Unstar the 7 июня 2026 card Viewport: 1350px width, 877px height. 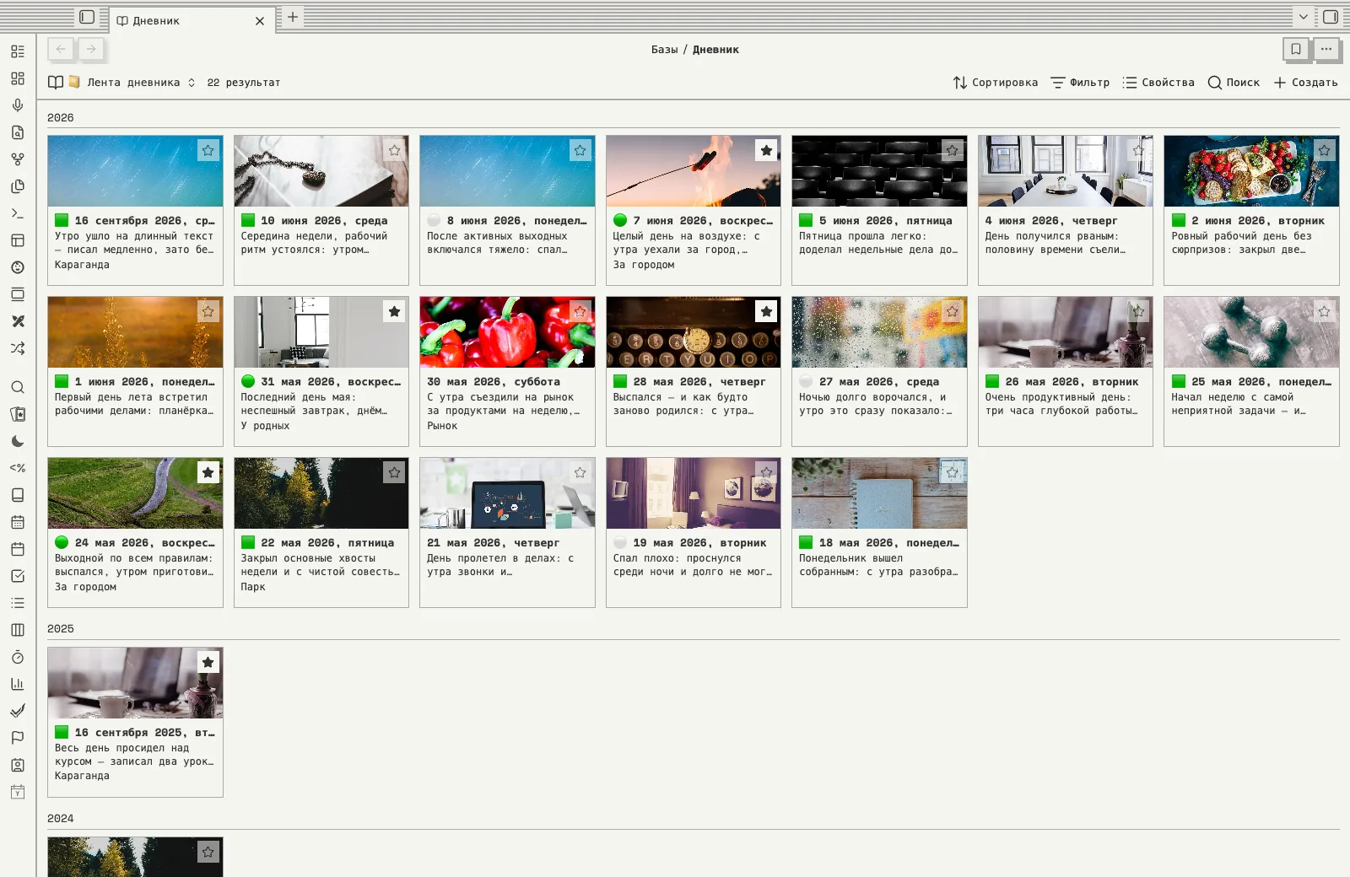[x=766, y=150]
